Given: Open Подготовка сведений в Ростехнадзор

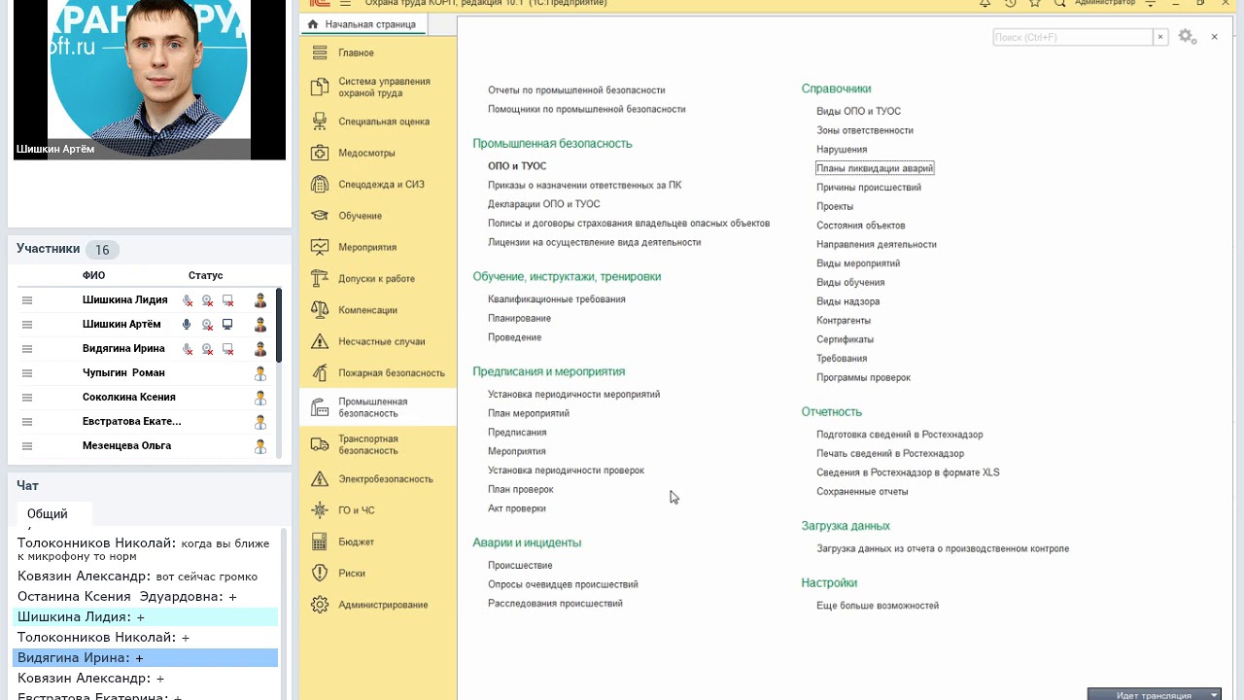Looking at the screenshot, I should click(900, 435).
